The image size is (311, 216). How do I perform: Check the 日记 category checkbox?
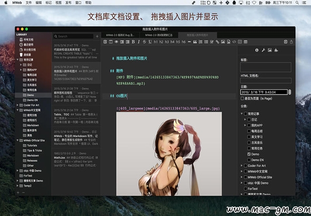click(249, 119)
